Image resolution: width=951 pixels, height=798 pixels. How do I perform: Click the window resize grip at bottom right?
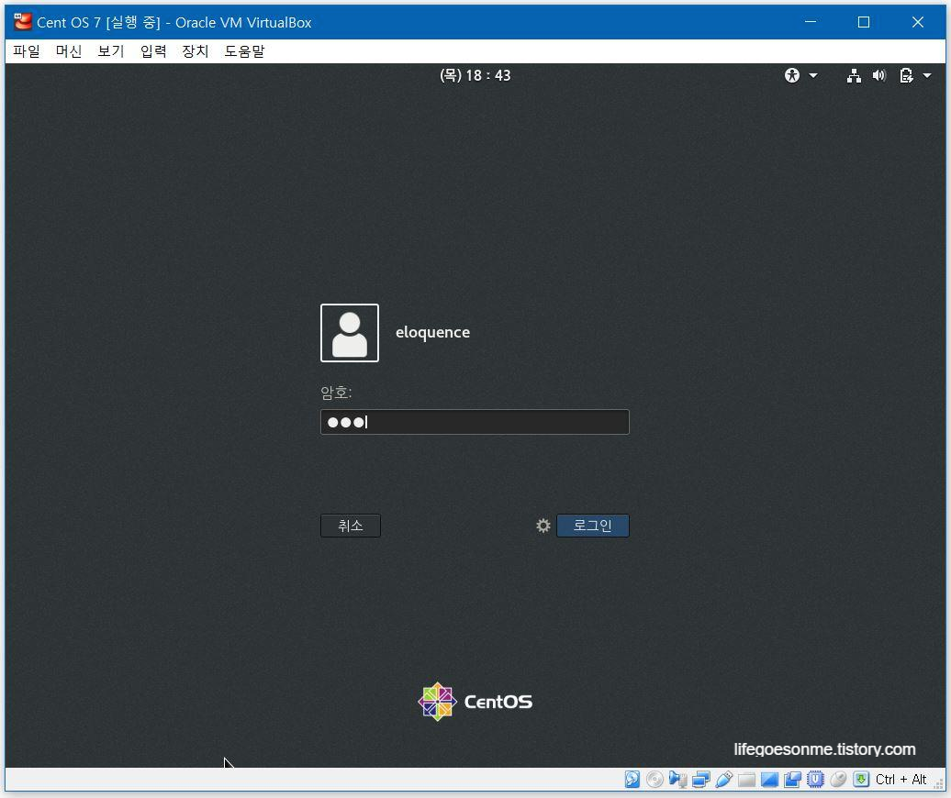(x=939, y=784)
